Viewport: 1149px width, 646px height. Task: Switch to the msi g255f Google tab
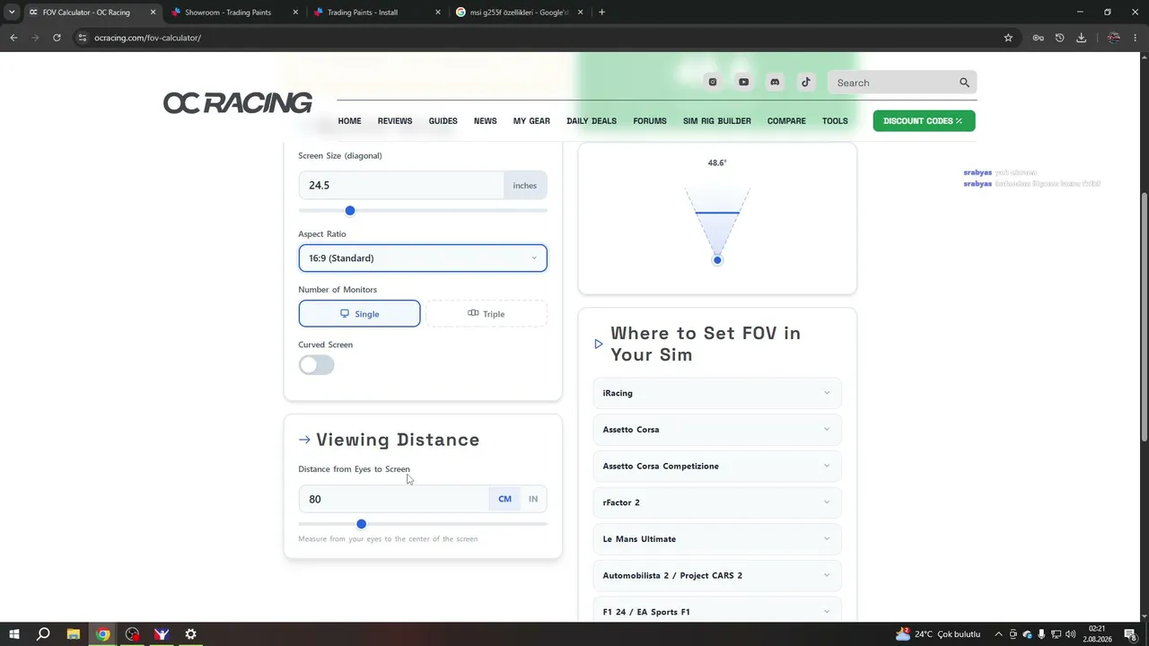coord(519,13)
